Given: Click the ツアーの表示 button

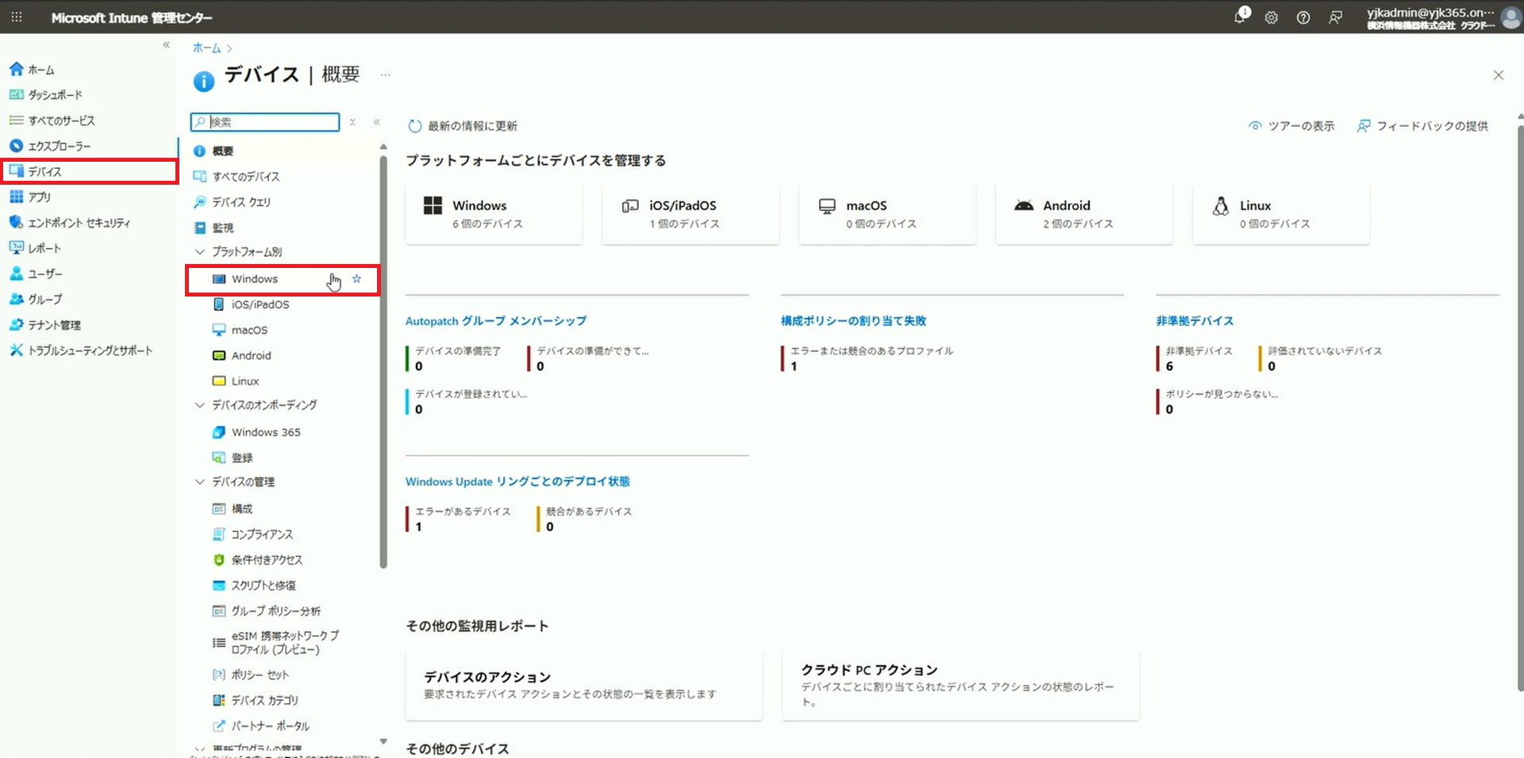Looking at the screenshot, I should coord(1291,126).
